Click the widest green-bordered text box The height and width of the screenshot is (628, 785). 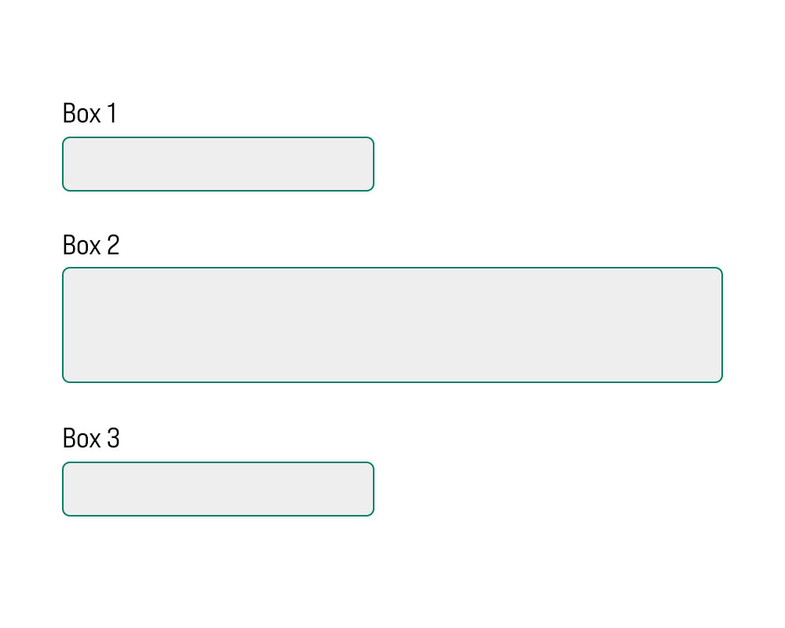point(392,325)
